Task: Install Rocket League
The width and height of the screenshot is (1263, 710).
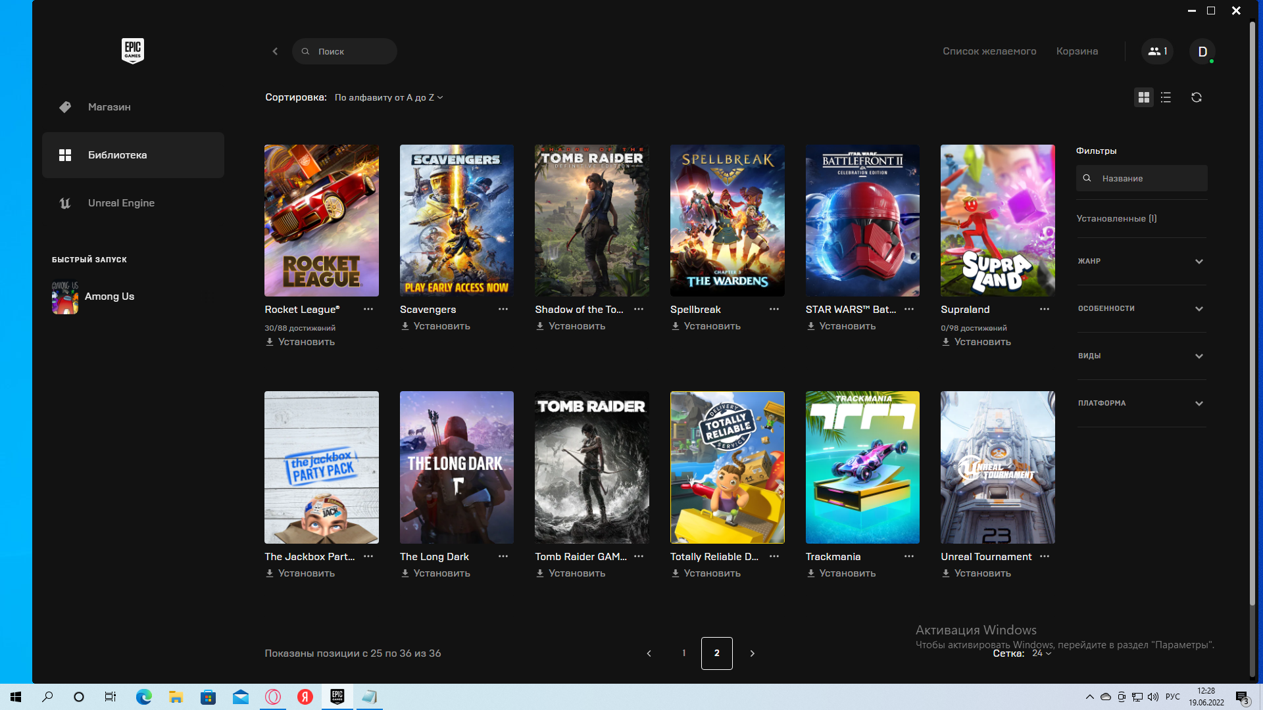Action: pyautogui.click(x=300, y=342)
